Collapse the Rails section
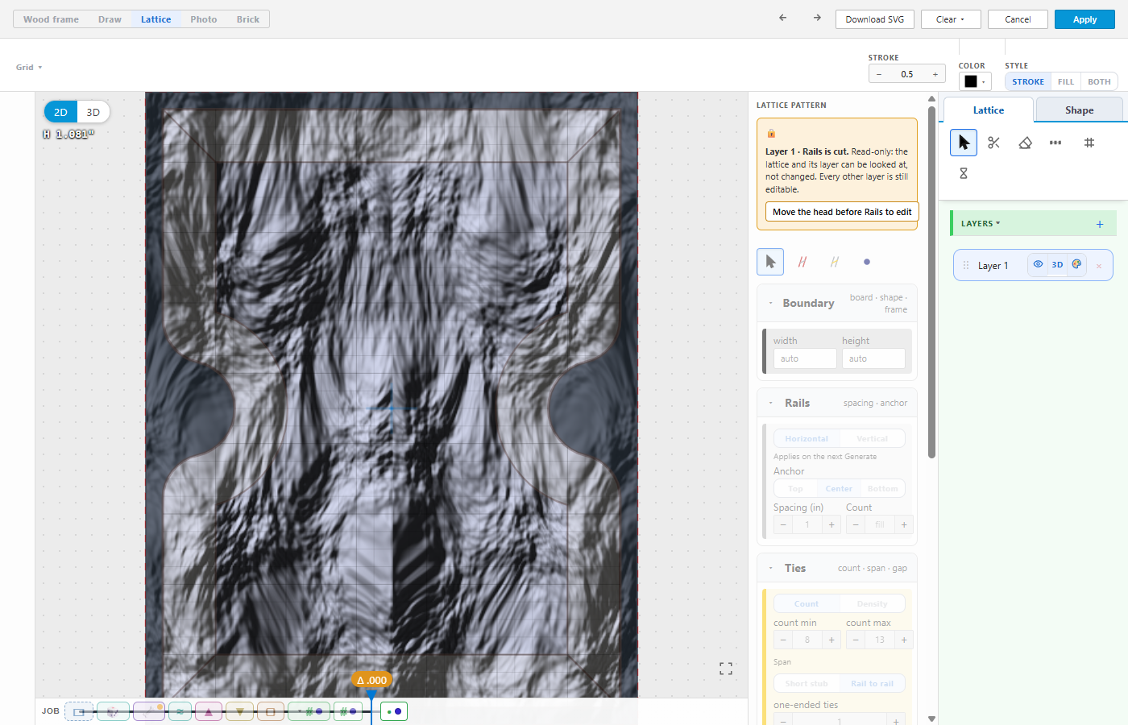This screenshot has height=725, width=1128. pyautogui.click(x=771, y=404)
